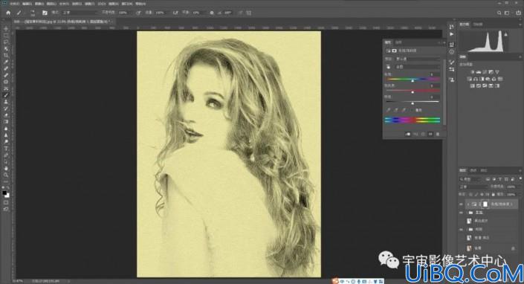The height and width of the screenshot is (284, 524).
Task: Open the layer blend mode dropdown
Action: click(473, 187)
